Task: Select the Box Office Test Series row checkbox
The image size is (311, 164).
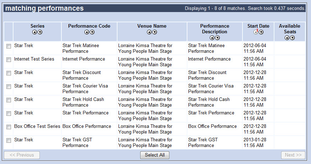Action: [x=9, y=127]
